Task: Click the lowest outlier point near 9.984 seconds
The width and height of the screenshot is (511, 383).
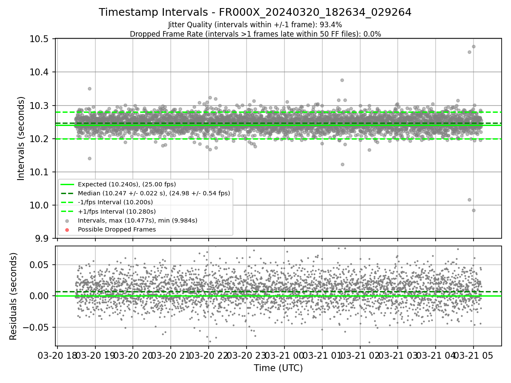Action: coord(474,210)
